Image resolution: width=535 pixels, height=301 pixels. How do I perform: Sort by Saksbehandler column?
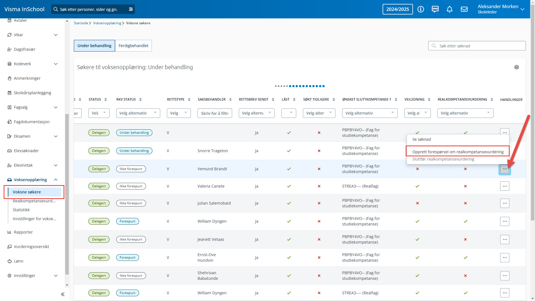pyautogui.click(x=230, y=99)
